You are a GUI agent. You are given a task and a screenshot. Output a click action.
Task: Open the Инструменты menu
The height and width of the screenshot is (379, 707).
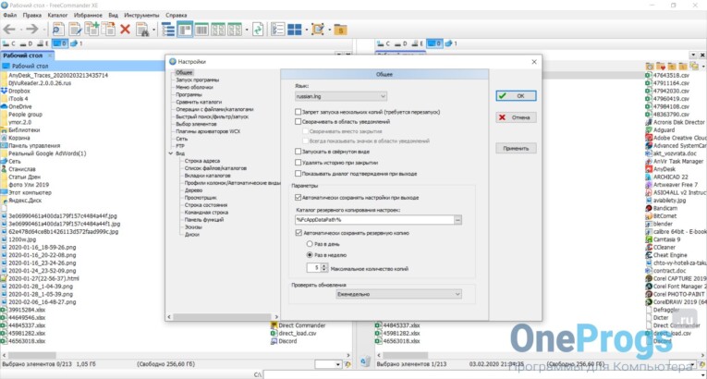(141, 16)
